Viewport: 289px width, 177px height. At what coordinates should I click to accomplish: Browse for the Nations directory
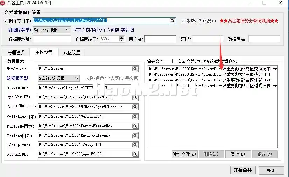click(135, 136)
